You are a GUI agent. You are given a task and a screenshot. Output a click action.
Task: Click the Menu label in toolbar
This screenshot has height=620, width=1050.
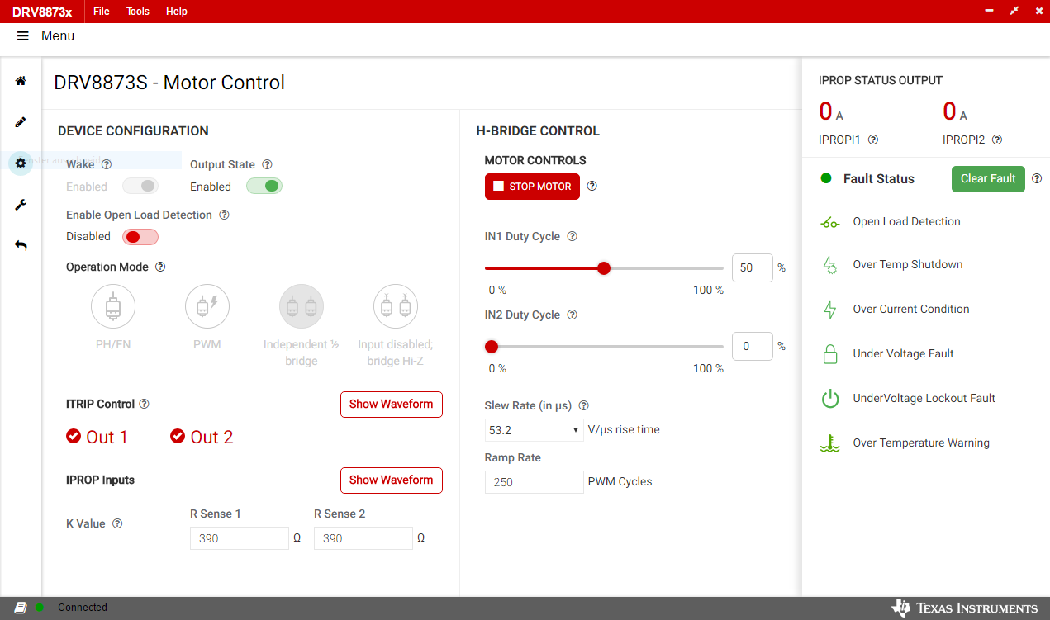point(58,36)
